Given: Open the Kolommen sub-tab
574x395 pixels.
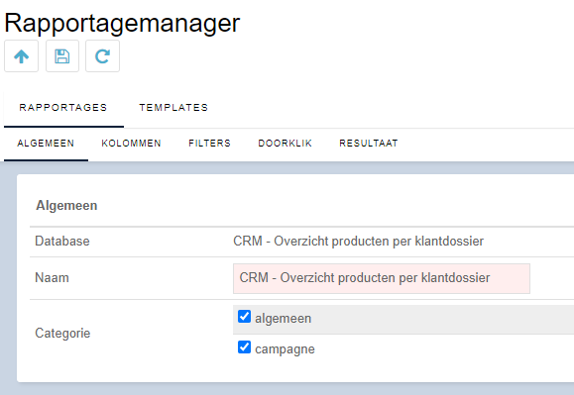Looking at the screenshot, I should pyautogui.click(x=132, y=144).
